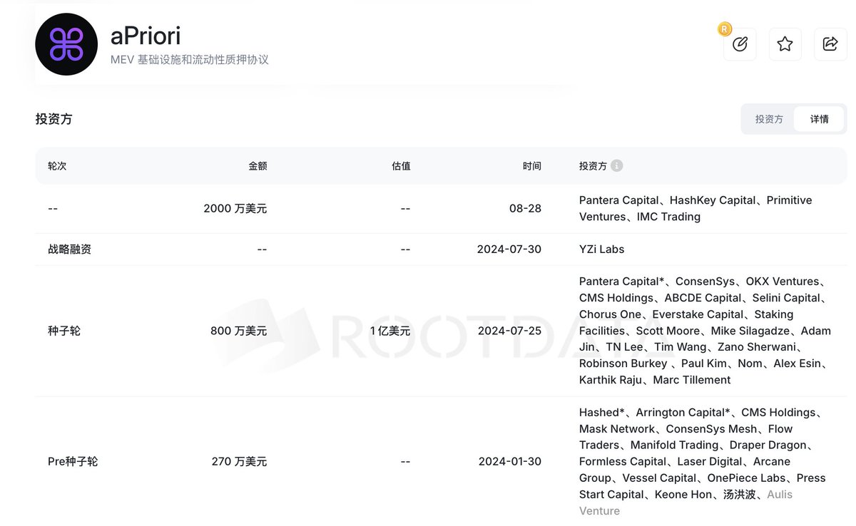Click the 种子轮 round cell
The height and width of the screenshot is (526, 856).
tap(64, 331)
